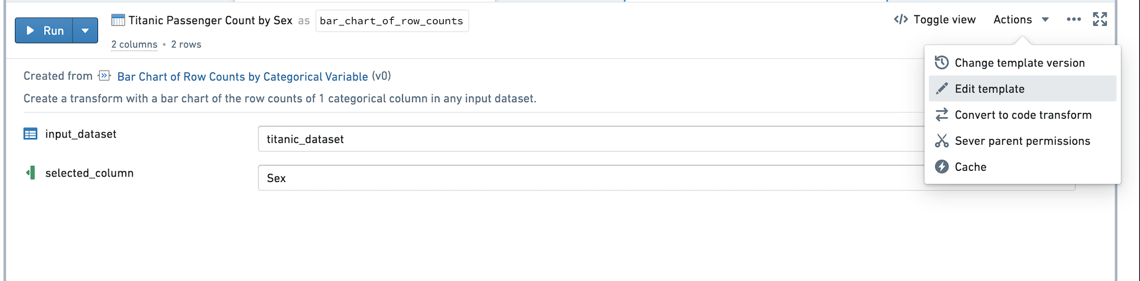Click the selected_column Sex field
The height and width of the screenshot is (281, 1140).
(590, 178)
